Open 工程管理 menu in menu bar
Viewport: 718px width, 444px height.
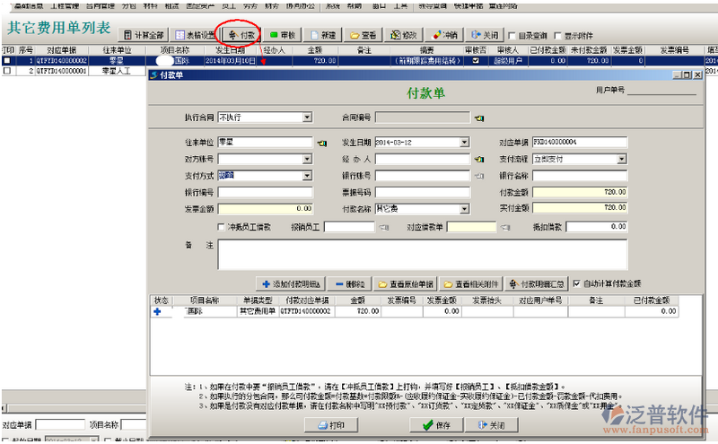65,5
